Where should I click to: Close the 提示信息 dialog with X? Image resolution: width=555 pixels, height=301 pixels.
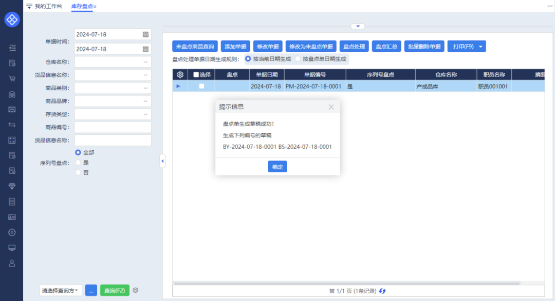(331, 107)
